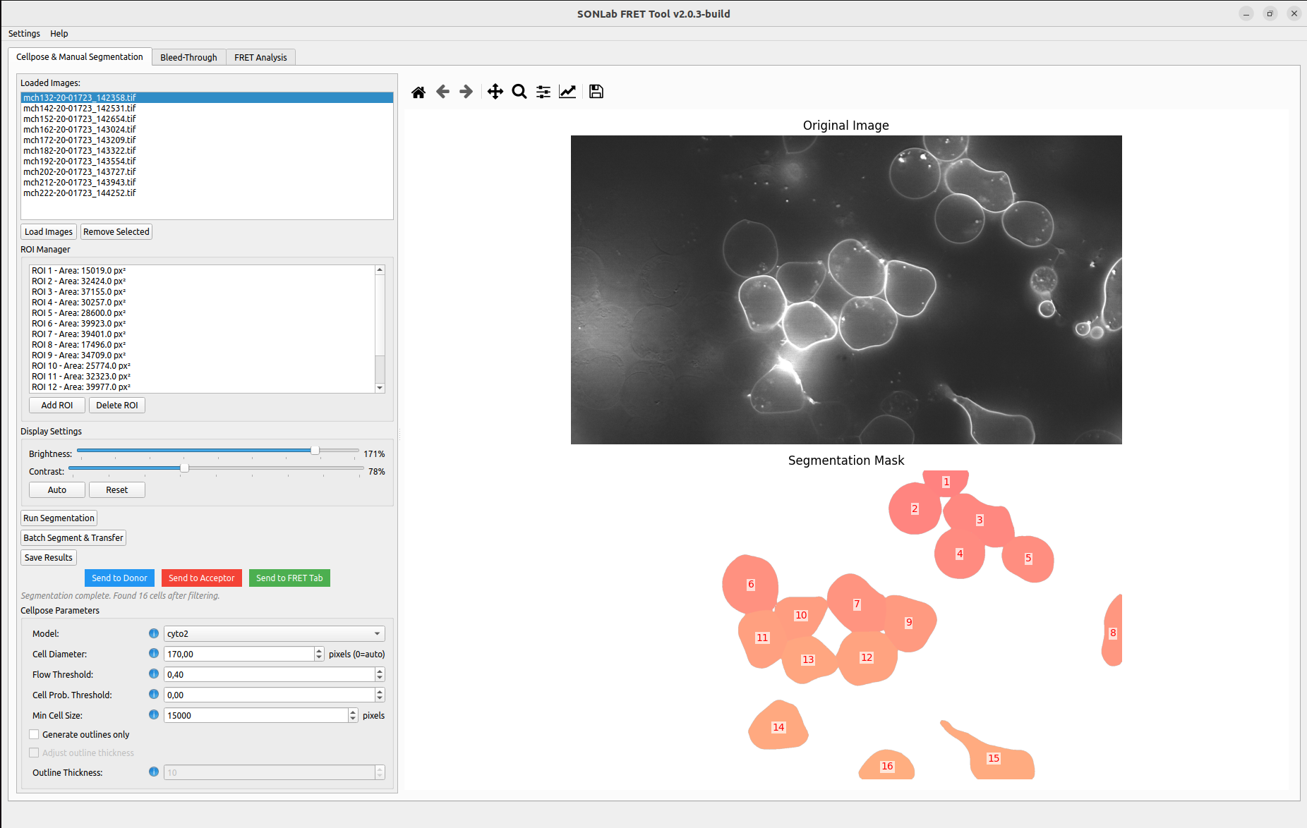This screenshot has height=828, width=1307.
Task: Click cell label 7 in the segmentation mask
Action: [x=857, y=604]
